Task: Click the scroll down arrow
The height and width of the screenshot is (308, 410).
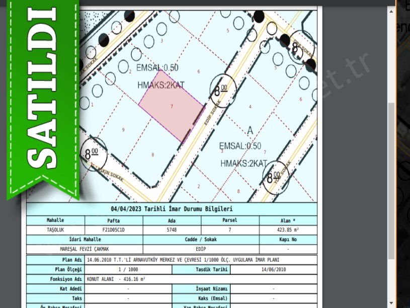Action: [391, 304]
